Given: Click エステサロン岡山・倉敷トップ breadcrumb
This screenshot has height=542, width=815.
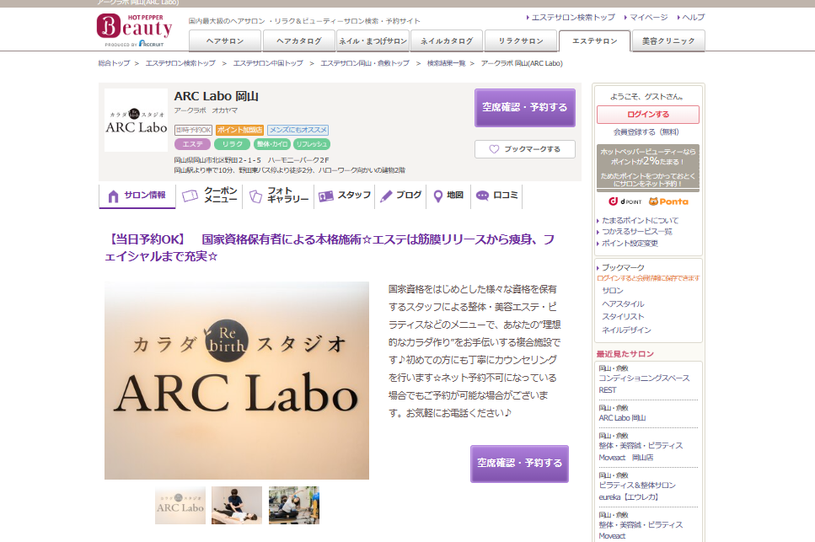Looking at the screenshot, I should 365,63.
